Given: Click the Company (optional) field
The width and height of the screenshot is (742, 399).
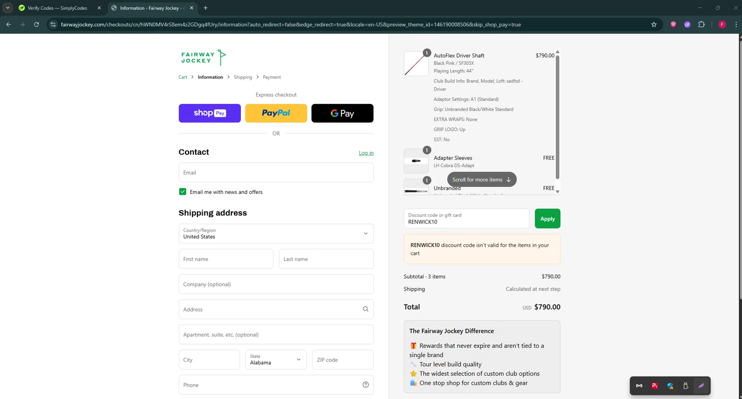Looking at the screenshot, I should [x=276, y=284].
